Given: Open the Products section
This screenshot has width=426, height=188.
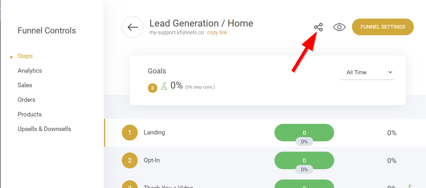Looking at the screenshot, I should click(30, 114).
